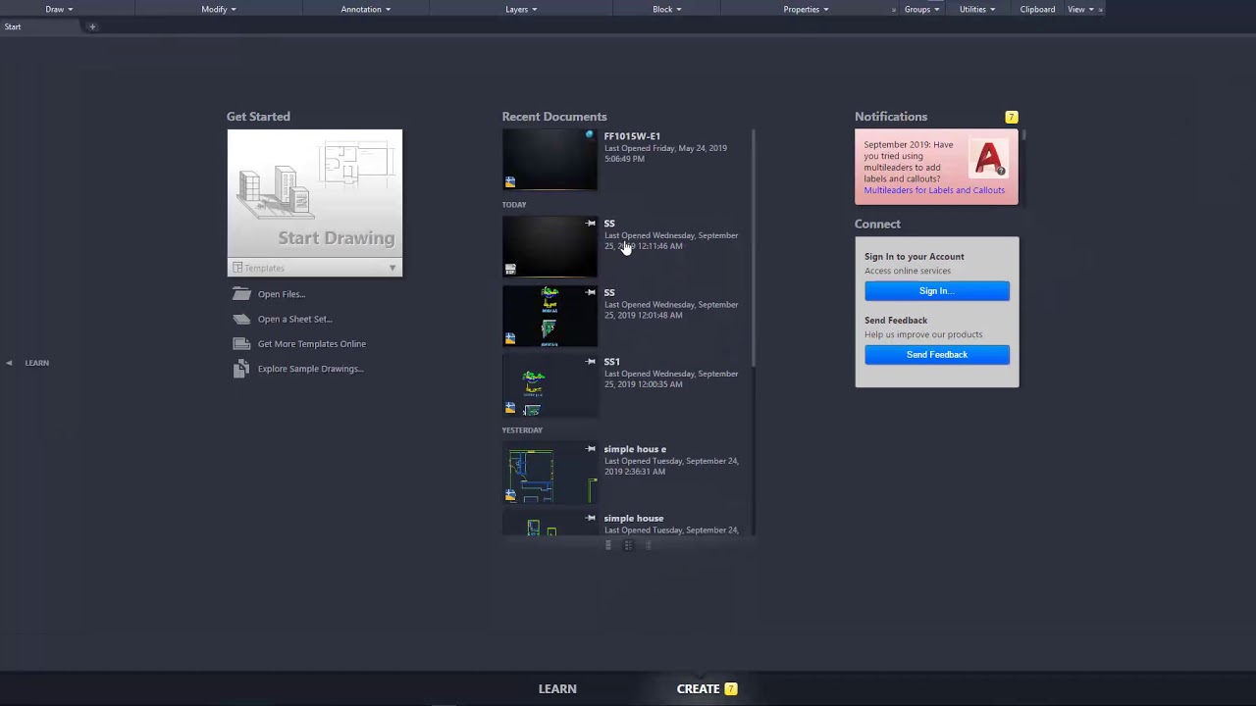Pin the SS document opened 12:11:46 AM
The height and width of the screenshot is (706, 1256).
[x=591, y=224]
